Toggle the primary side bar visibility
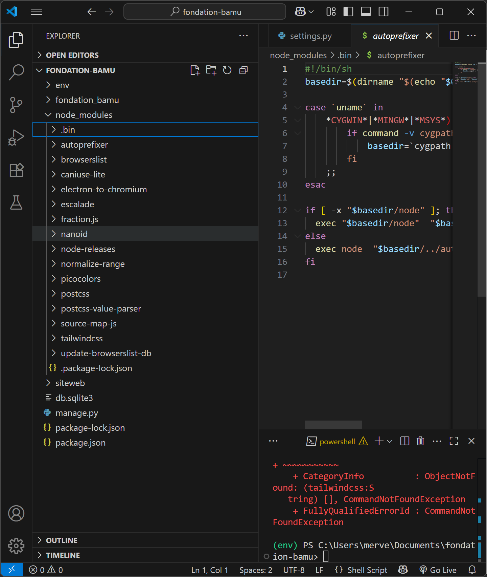This screenshot has width=487, height=577. pyautogui.click(x=348, y=12)
